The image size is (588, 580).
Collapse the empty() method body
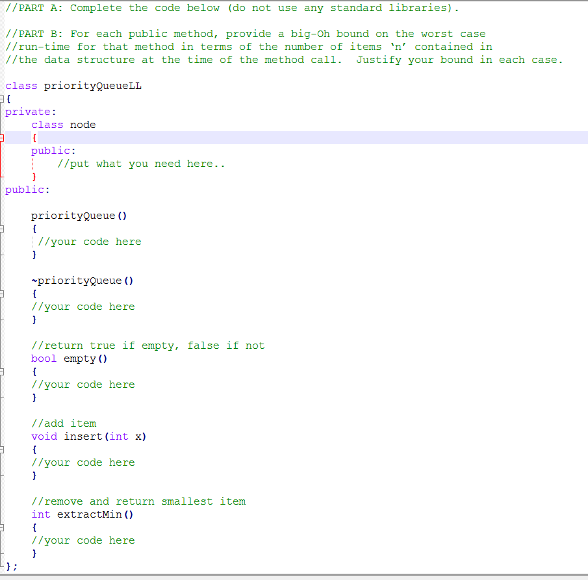pos(3,371)
